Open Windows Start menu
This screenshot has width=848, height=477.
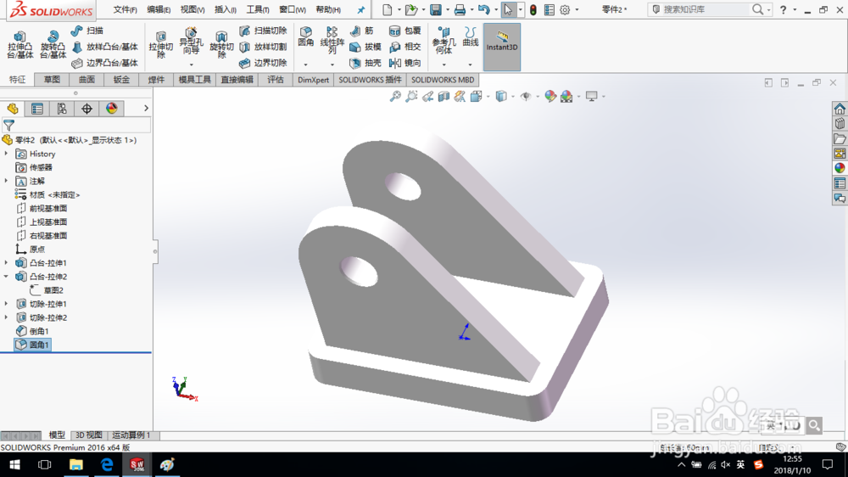pos(14,464)
